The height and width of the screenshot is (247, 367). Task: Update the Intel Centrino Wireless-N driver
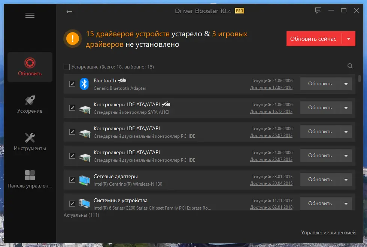coord(320,180)
